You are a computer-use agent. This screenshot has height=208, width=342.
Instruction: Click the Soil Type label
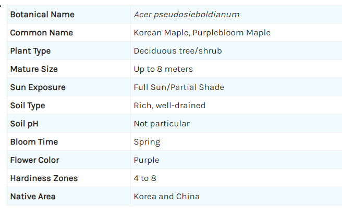click(x=28, y=106)
